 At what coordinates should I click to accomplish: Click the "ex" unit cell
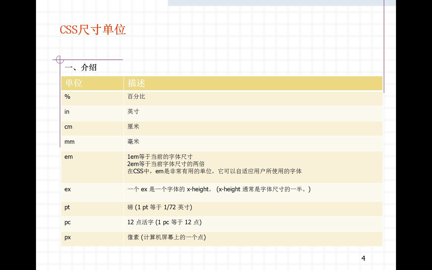point(92,192)
